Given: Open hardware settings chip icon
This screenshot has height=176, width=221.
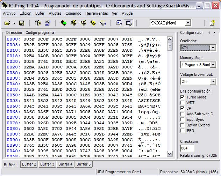Looking at the screenshot, I should tap(38, 23).
